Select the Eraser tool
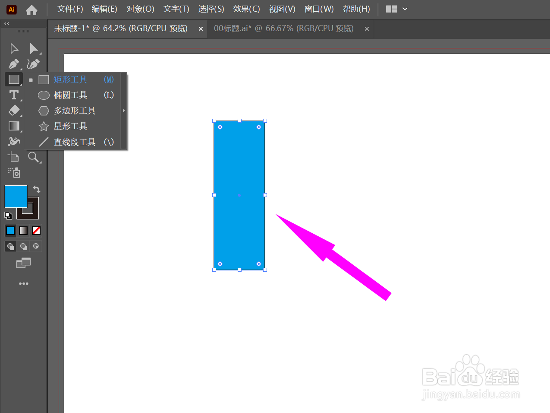 [14, 111]
